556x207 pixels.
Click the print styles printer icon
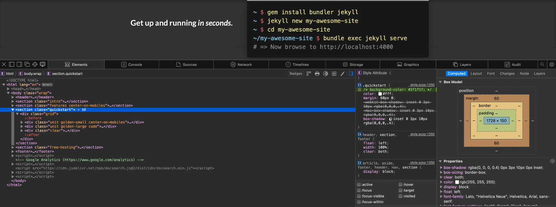pyautogui.click(x=317, y=74)
